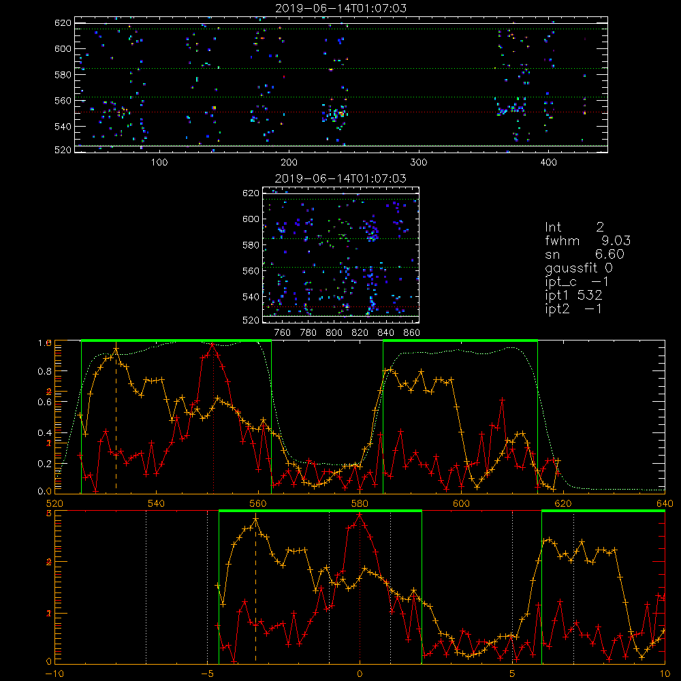The width and height of the screenshot is (681, 681).
Task: Select the 'Int 2' readout line
Action: click(574, 227)
